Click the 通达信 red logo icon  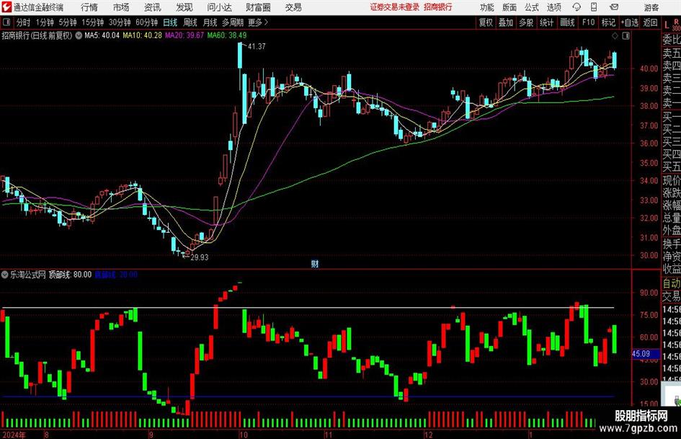pos(6,7)
